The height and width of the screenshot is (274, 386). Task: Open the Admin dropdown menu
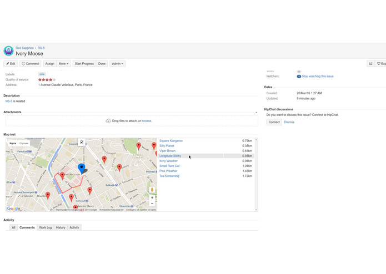pyautogui.click(x=117, y=64)
